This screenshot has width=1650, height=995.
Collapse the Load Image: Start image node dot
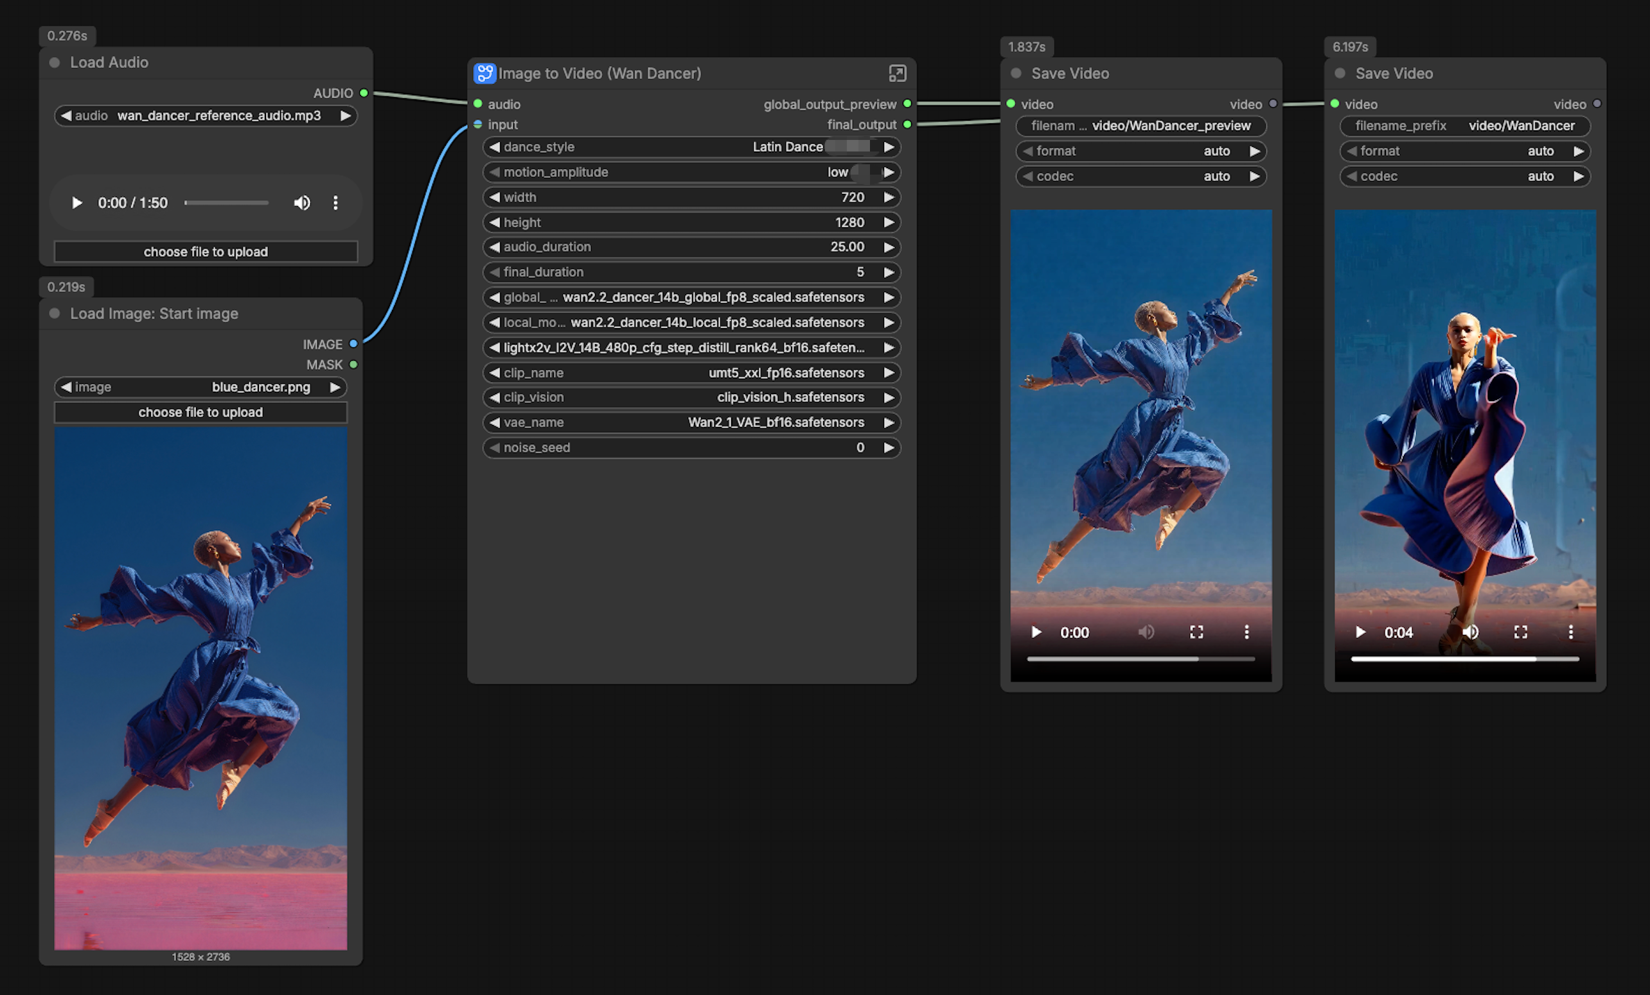(x=55, y=313)
